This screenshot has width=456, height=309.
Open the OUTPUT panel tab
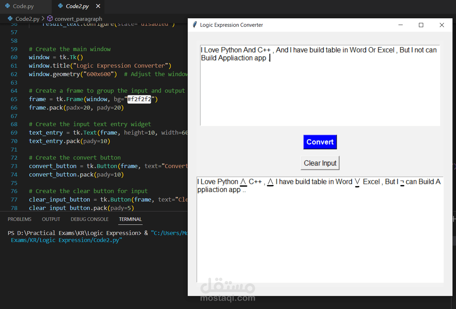pyautogui.click(x=50, y=219)
